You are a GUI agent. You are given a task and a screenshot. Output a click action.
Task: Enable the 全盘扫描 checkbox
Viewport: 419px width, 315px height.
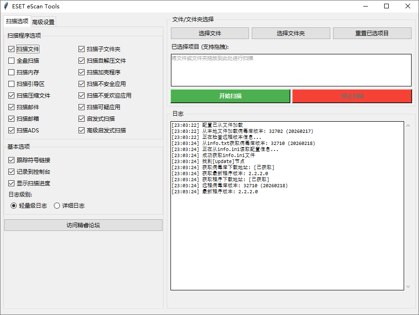click(x=11, y=60)
